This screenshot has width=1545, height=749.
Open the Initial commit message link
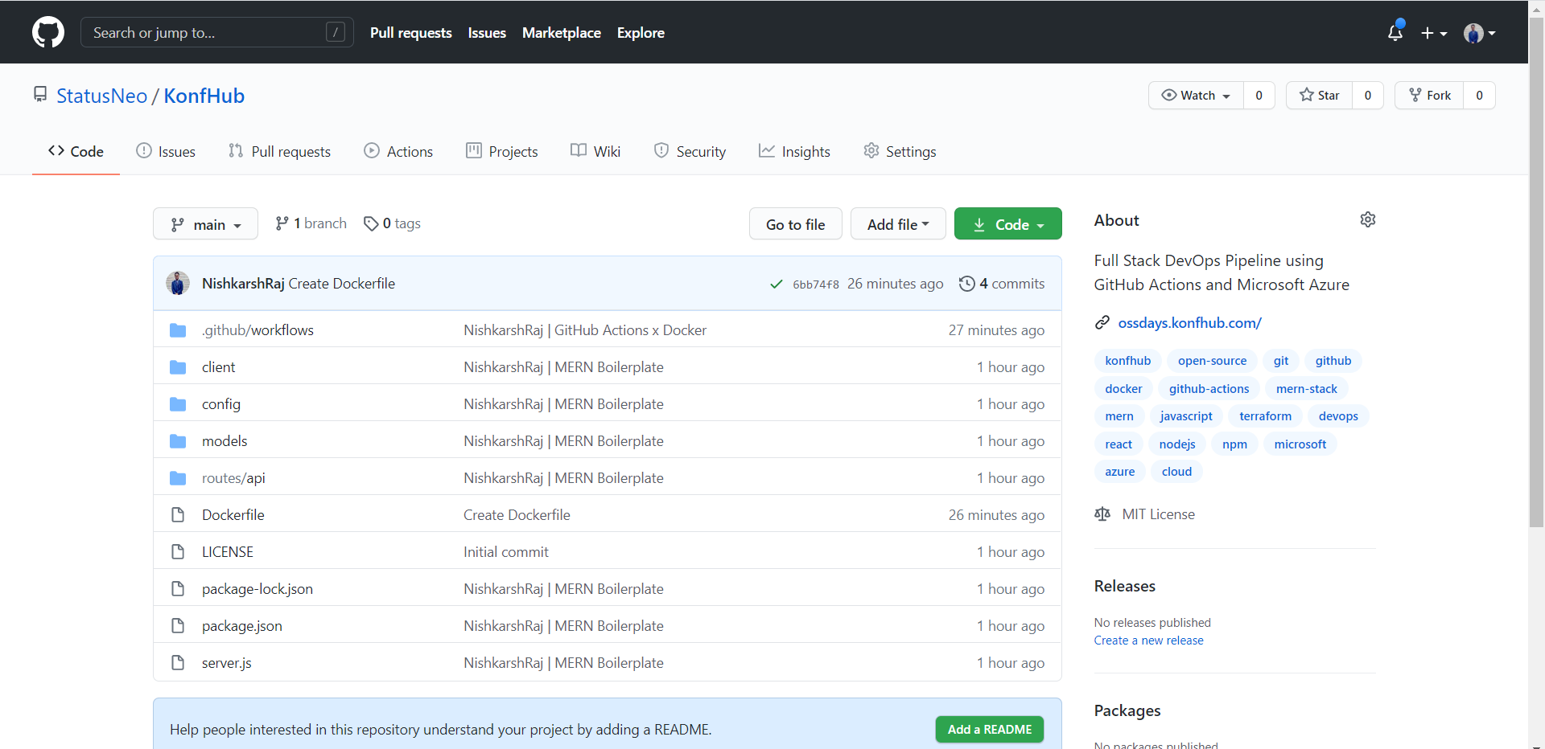[x=506, y=551]
